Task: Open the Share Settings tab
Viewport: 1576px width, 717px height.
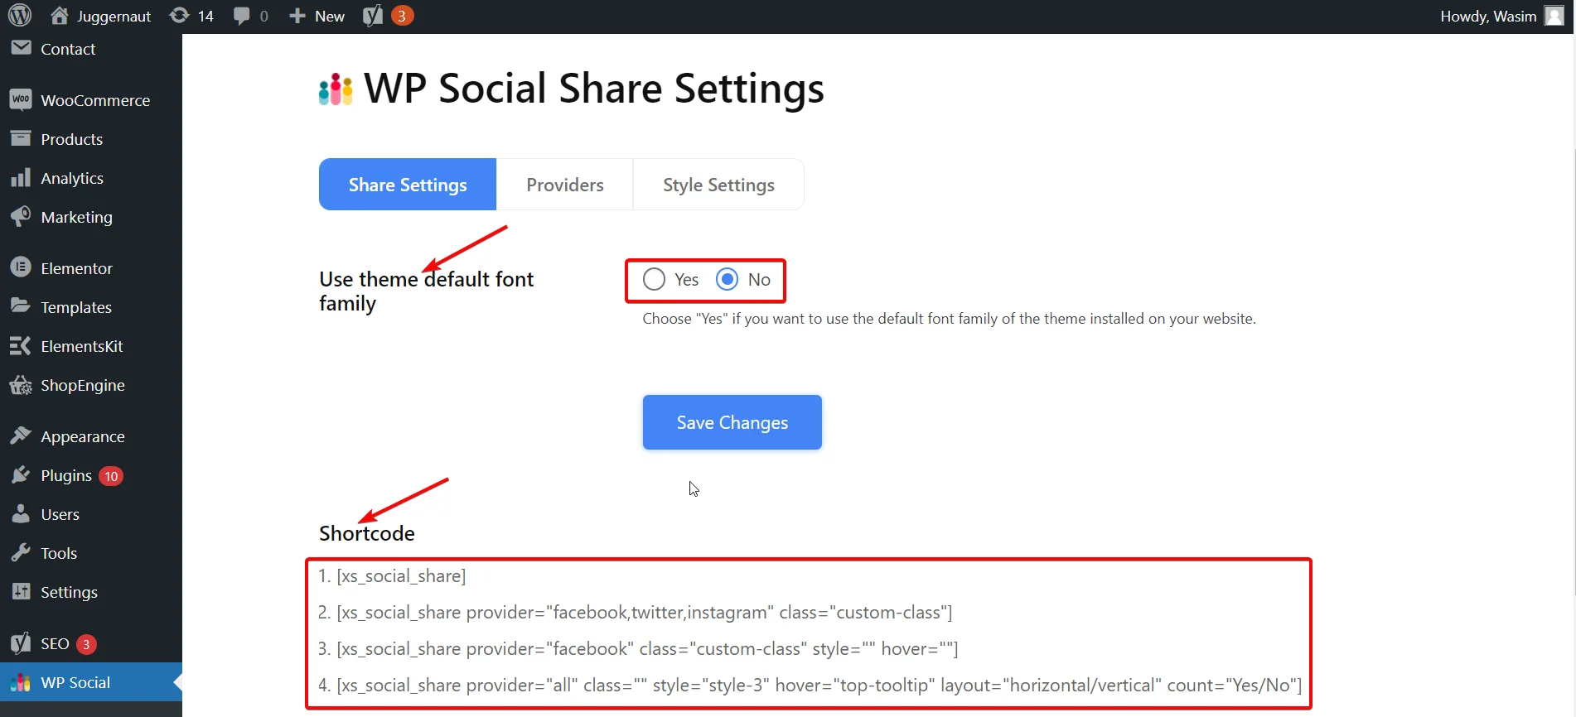Action: (407, 185)
